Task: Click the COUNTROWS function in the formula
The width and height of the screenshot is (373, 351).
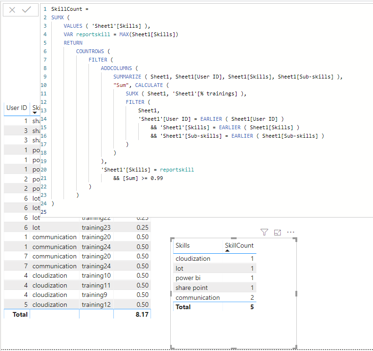Action: click(90, 51)
